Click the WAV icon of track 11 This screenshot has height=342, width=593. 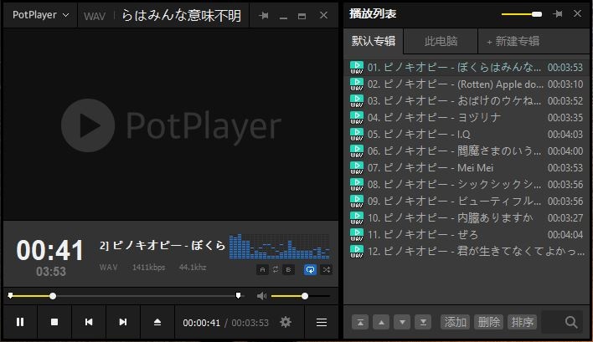click(x=356, y=235)
